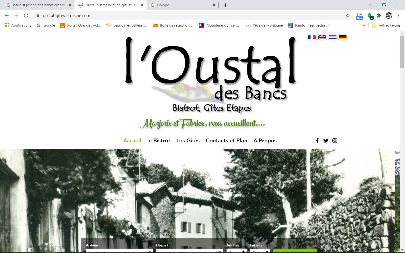Click the green shield extension icon
Screen dimensions: 405x253
(370, 16)
